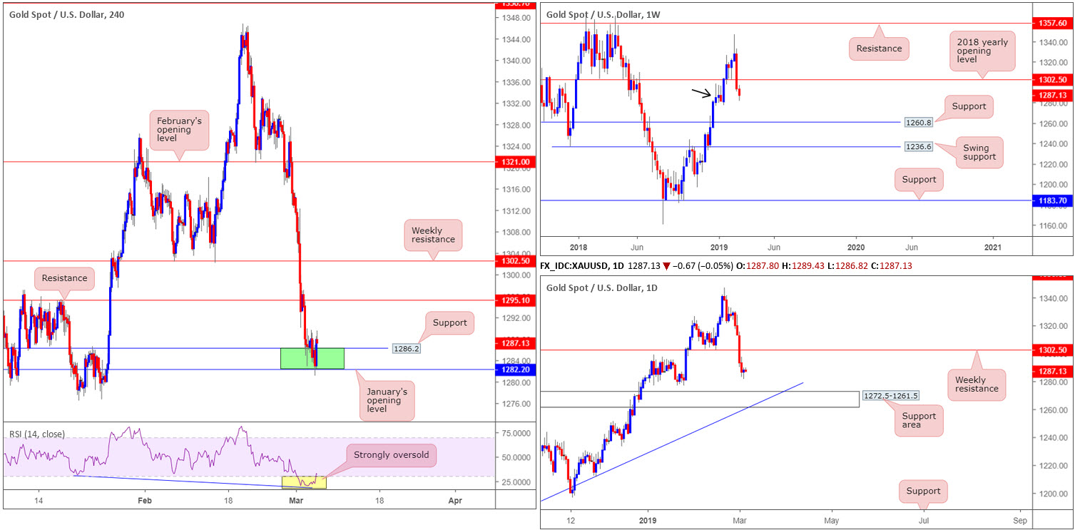Viewport: 1075px width, 530px height.
Task: Click Weekly resistance callout in 240 chart
Action: point(434,235)
